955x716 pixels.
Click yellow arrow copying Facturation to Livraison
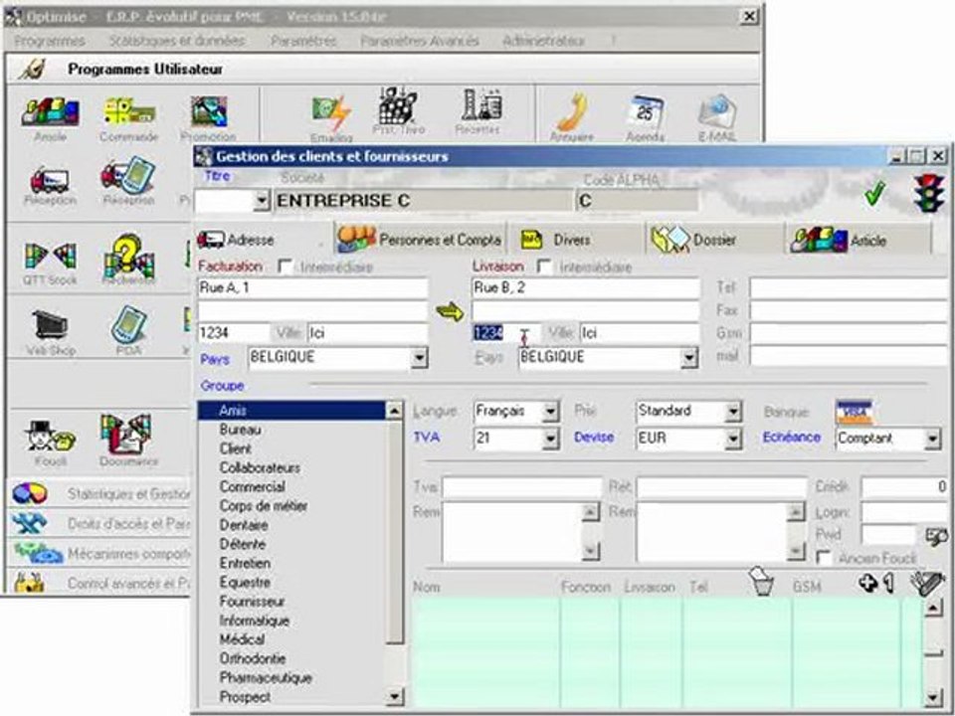click(x=450, y=312)
